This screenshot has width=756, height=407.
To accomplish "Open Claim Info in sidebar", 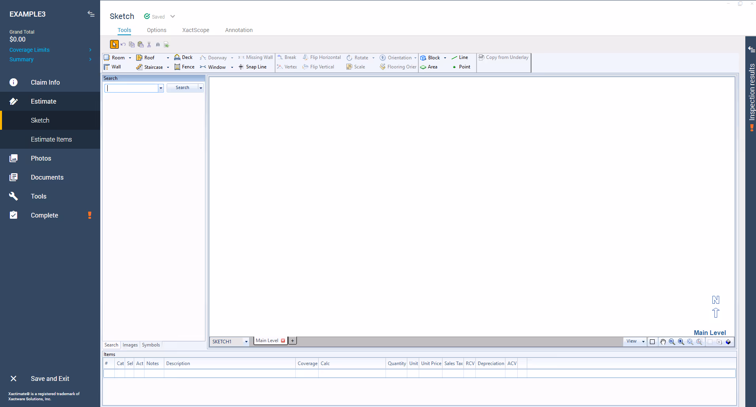I will coord(50,82).
